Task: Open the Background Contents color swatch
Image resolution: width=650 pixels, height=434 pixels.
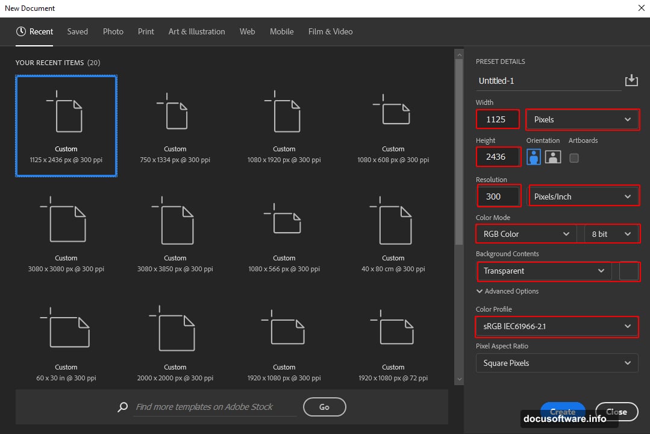Action: pos(629,271)
